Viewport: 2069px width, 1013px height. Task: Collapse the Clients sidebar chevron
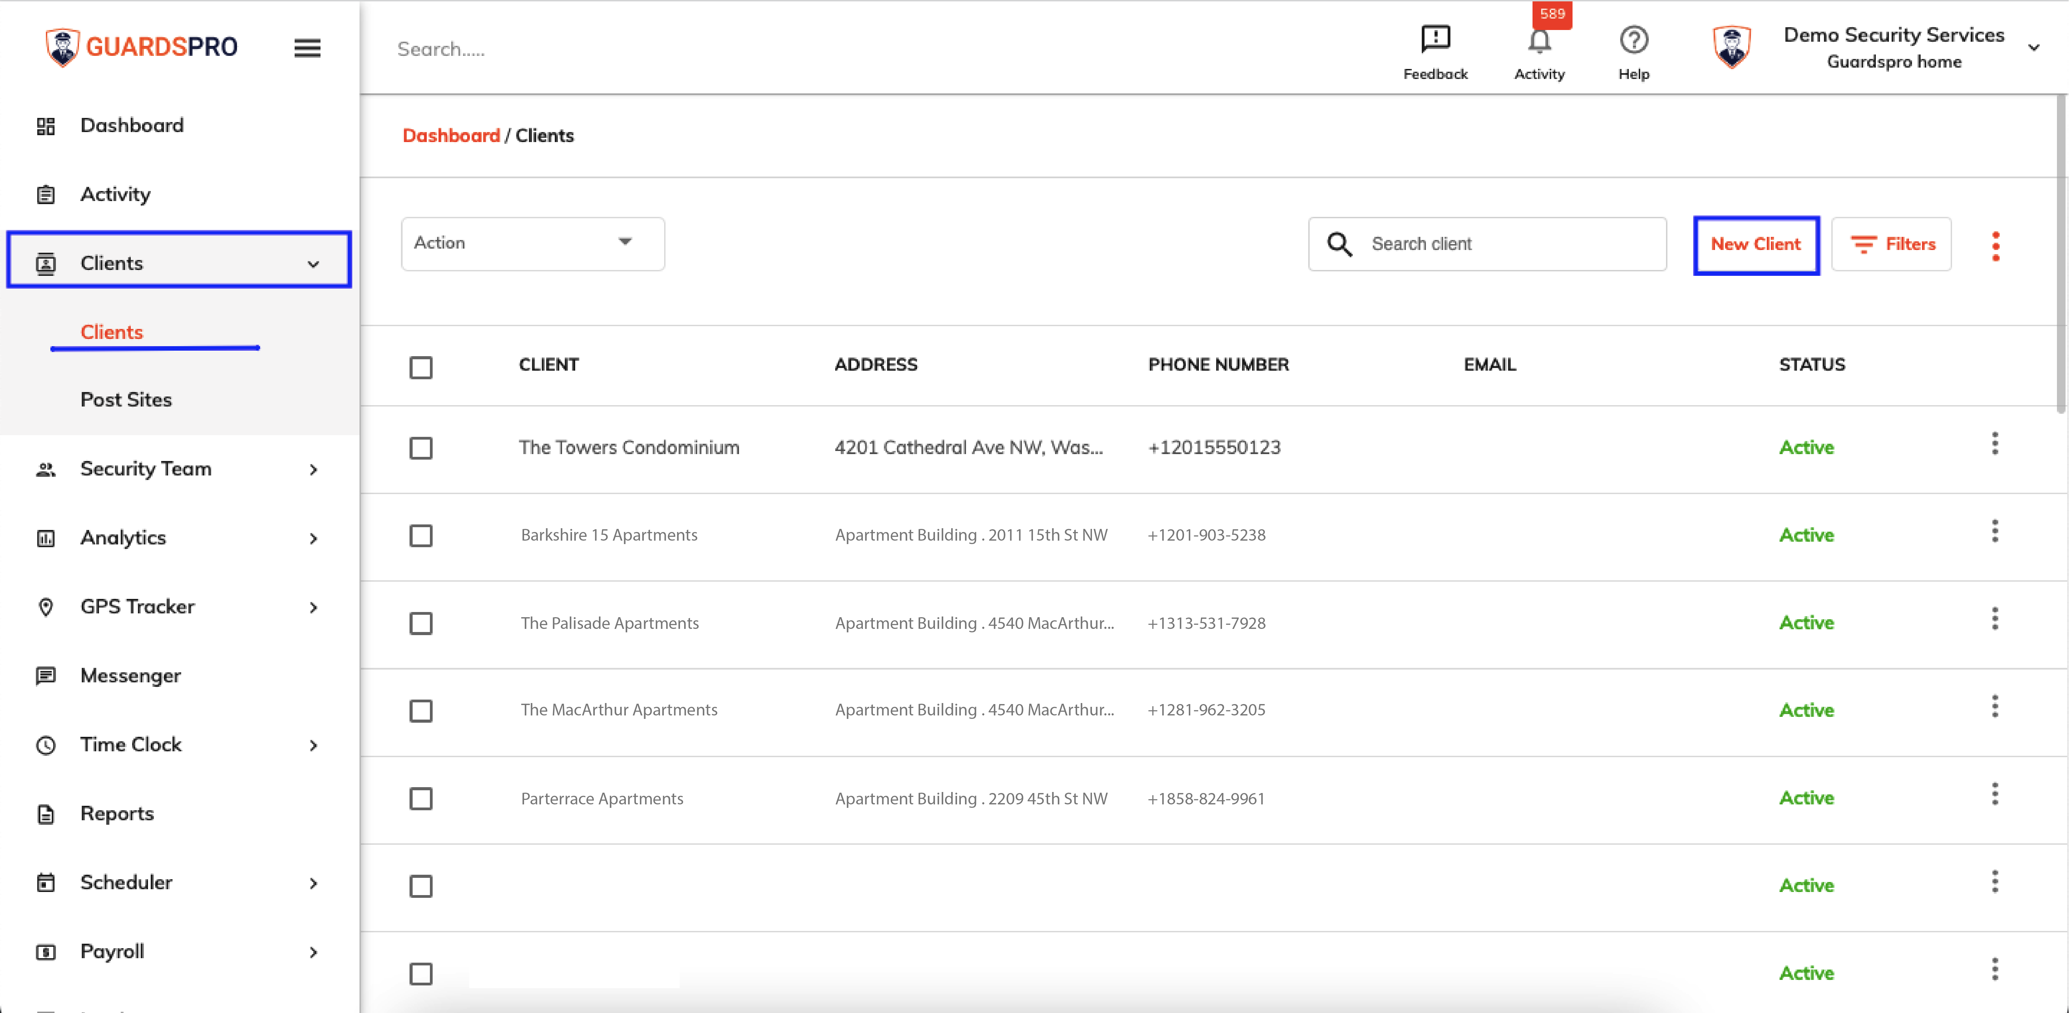(x=313, y=264)
